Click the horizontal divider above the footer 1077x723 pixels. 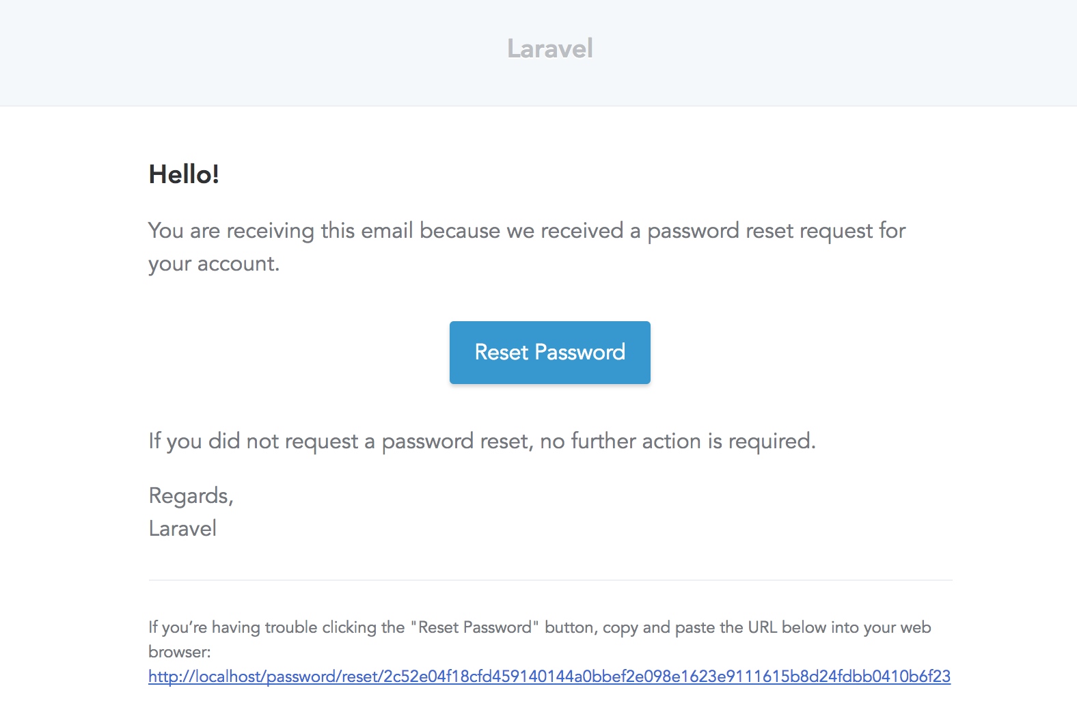(x=550, y=580)
